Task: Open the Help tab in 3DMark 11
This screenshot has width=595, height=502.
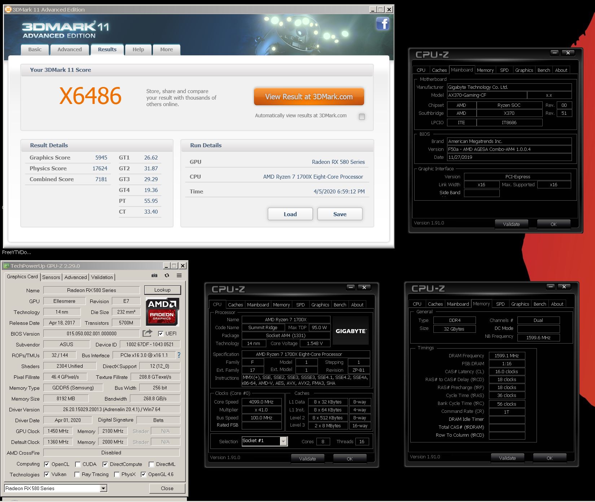Action: click(138, 49)
